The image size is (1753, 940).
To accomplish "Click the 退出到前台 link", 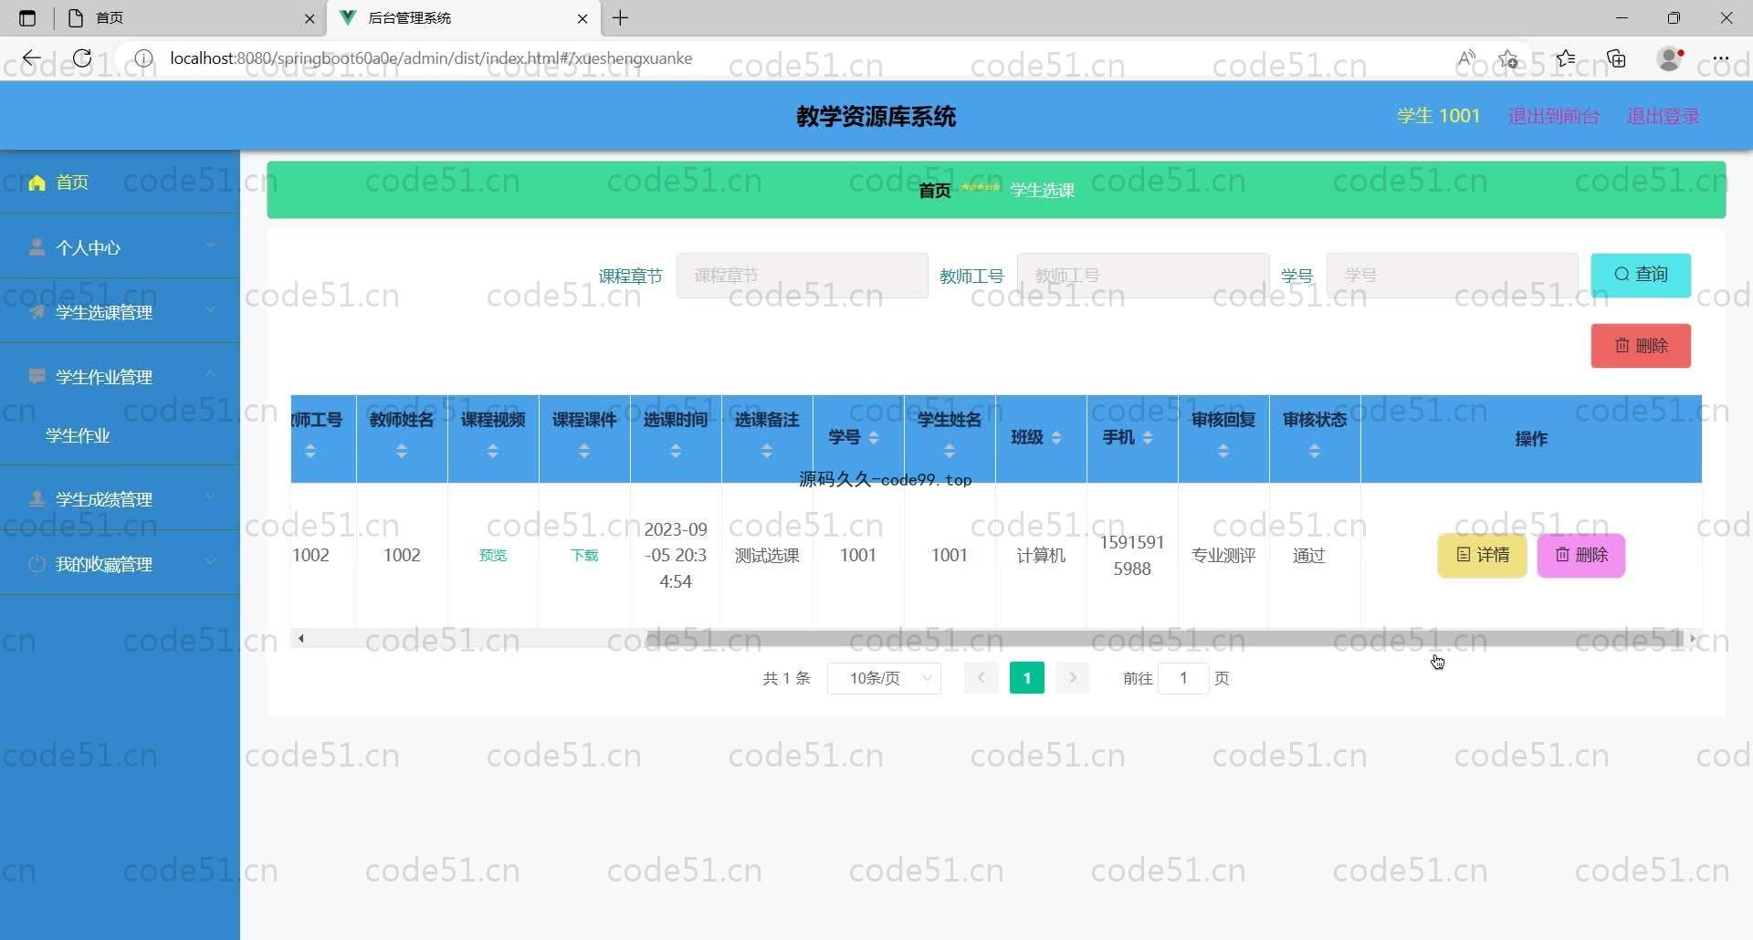I will (x=1553, y=116).
